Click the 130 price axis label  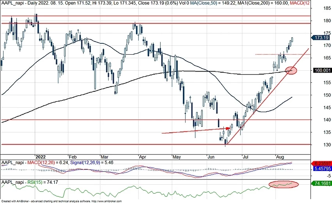[327, 145]
